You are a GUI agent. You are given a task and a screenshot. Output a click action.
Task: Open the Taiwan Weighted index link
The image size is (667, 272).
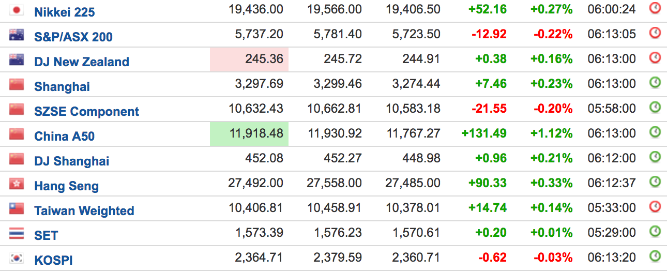[x=84, y=210]
